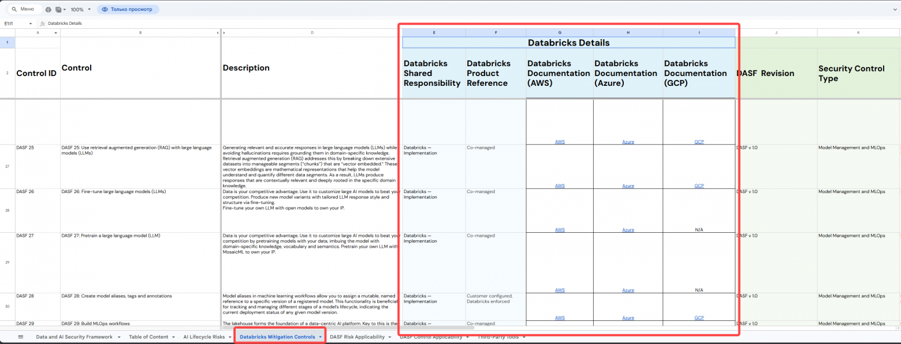Open Databricks Mitigation Controls tab dropdown arrow
Viewport: 901px width, 344px height.
coord(320,337)
